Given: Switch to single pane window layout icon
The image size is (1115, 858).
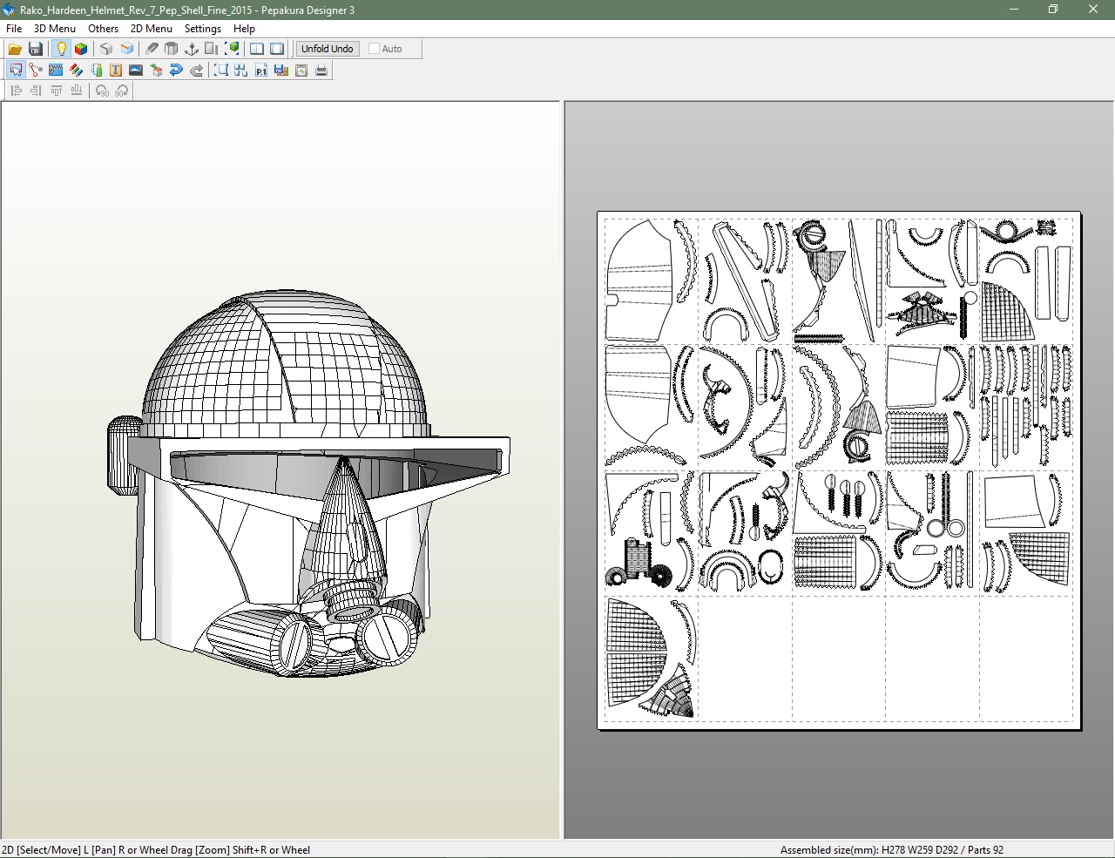Looking at the screenshot, I should [277, 49].
